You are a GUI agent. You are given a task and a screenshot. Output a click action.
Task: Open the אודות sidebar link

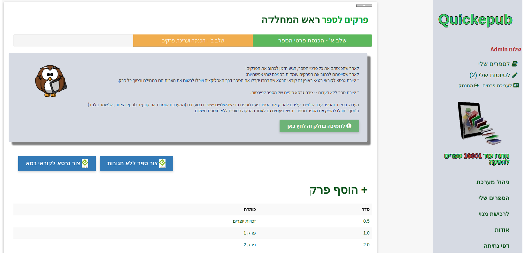(x=502, y=230)
